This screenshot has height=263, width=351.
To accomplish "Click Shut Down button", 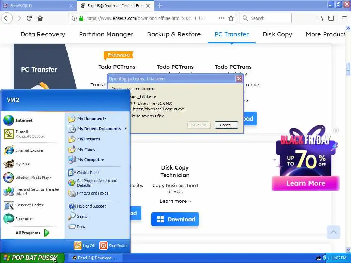I will [x=113, y=246].
